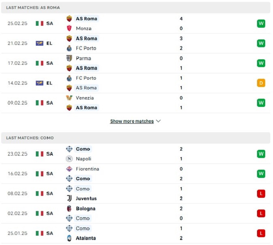Click the win badge for AS Roma vs Monza
Viewport: 273px width, 245px height.
click(261, 23)
